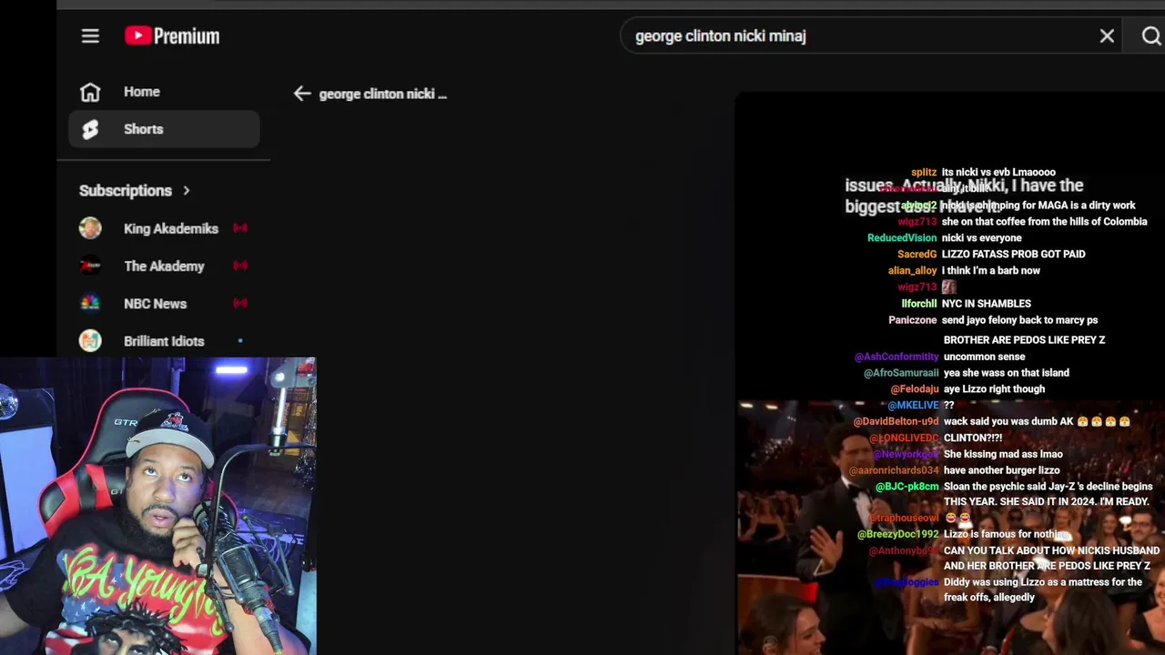
Task: Click the search magnifier button
Action: (1151, 36)
